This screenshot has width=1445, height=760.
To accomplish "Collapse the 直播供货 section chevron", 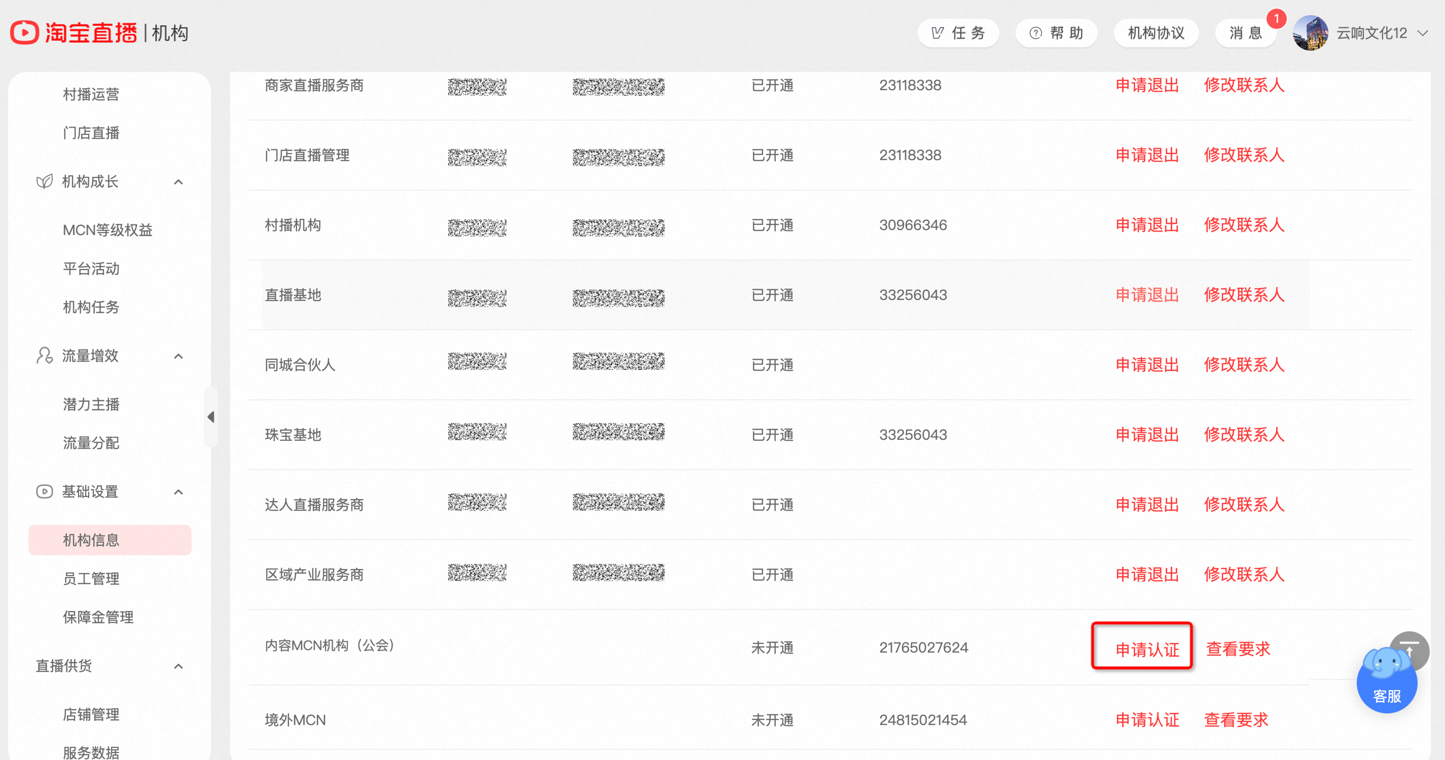I will coord(178,667).
